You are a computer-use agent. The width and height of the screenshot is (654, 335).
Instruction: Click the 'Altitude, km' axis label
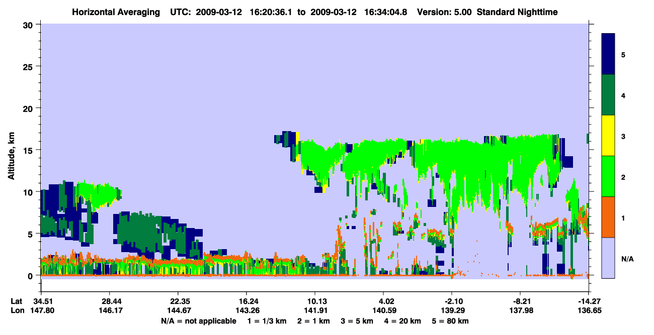coord(11,156)
